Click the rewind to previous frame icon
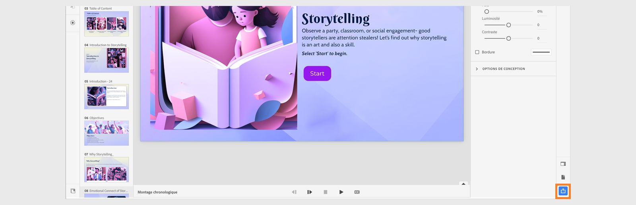The image size is (636, 205). (294, 192)
